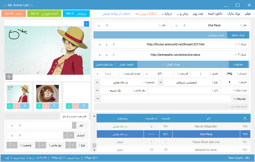Decrease the تعداد قسمت value with minus

tap(119, 74)
